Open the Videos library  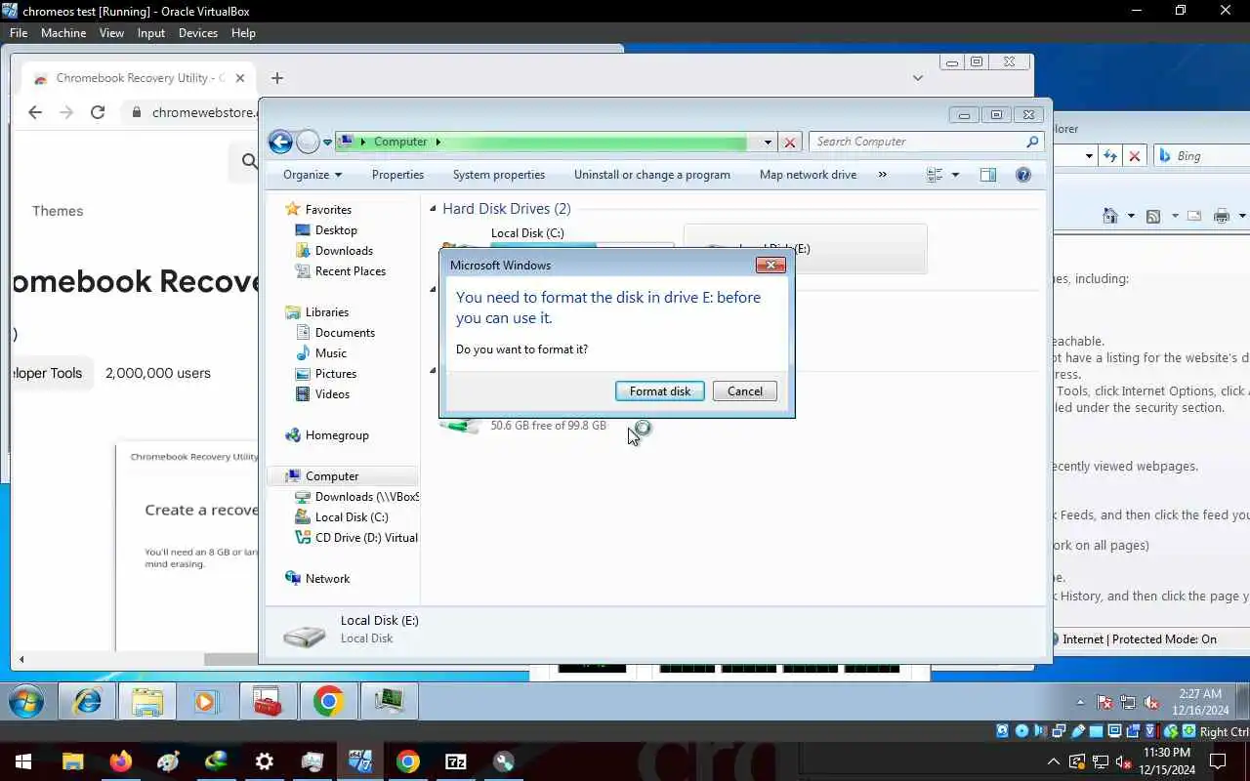pyautogui.click(x=332, y=394)
